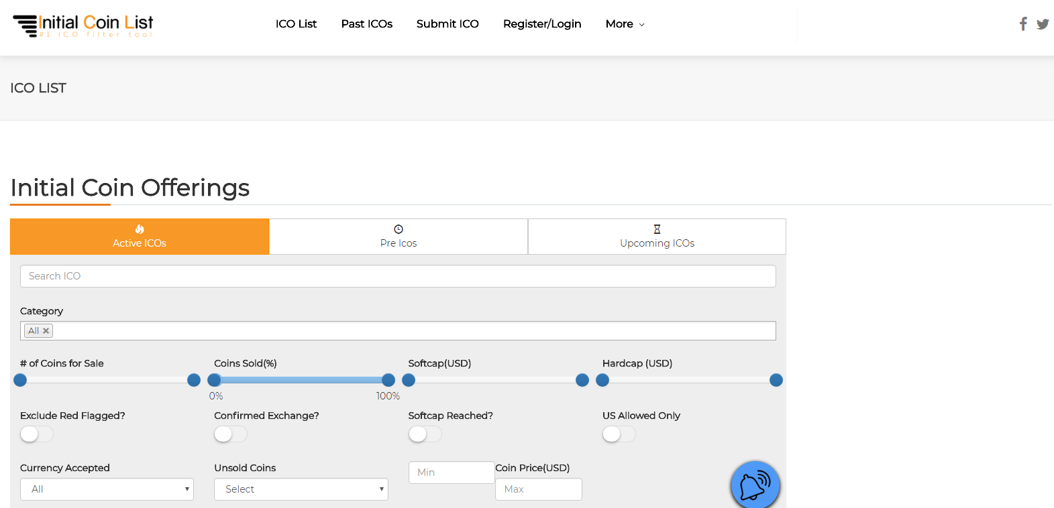Enable the Confirmed Exchange toggle
Viewport: 1054px width, 508px height.
(231, 434)
